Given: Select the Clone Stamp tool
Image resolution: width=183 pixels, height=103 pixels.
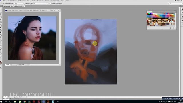Looking at the screenshot, I should point(1,29).
